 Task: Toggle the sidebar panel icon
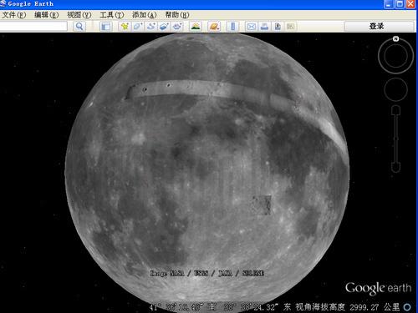tap(105, 27)
